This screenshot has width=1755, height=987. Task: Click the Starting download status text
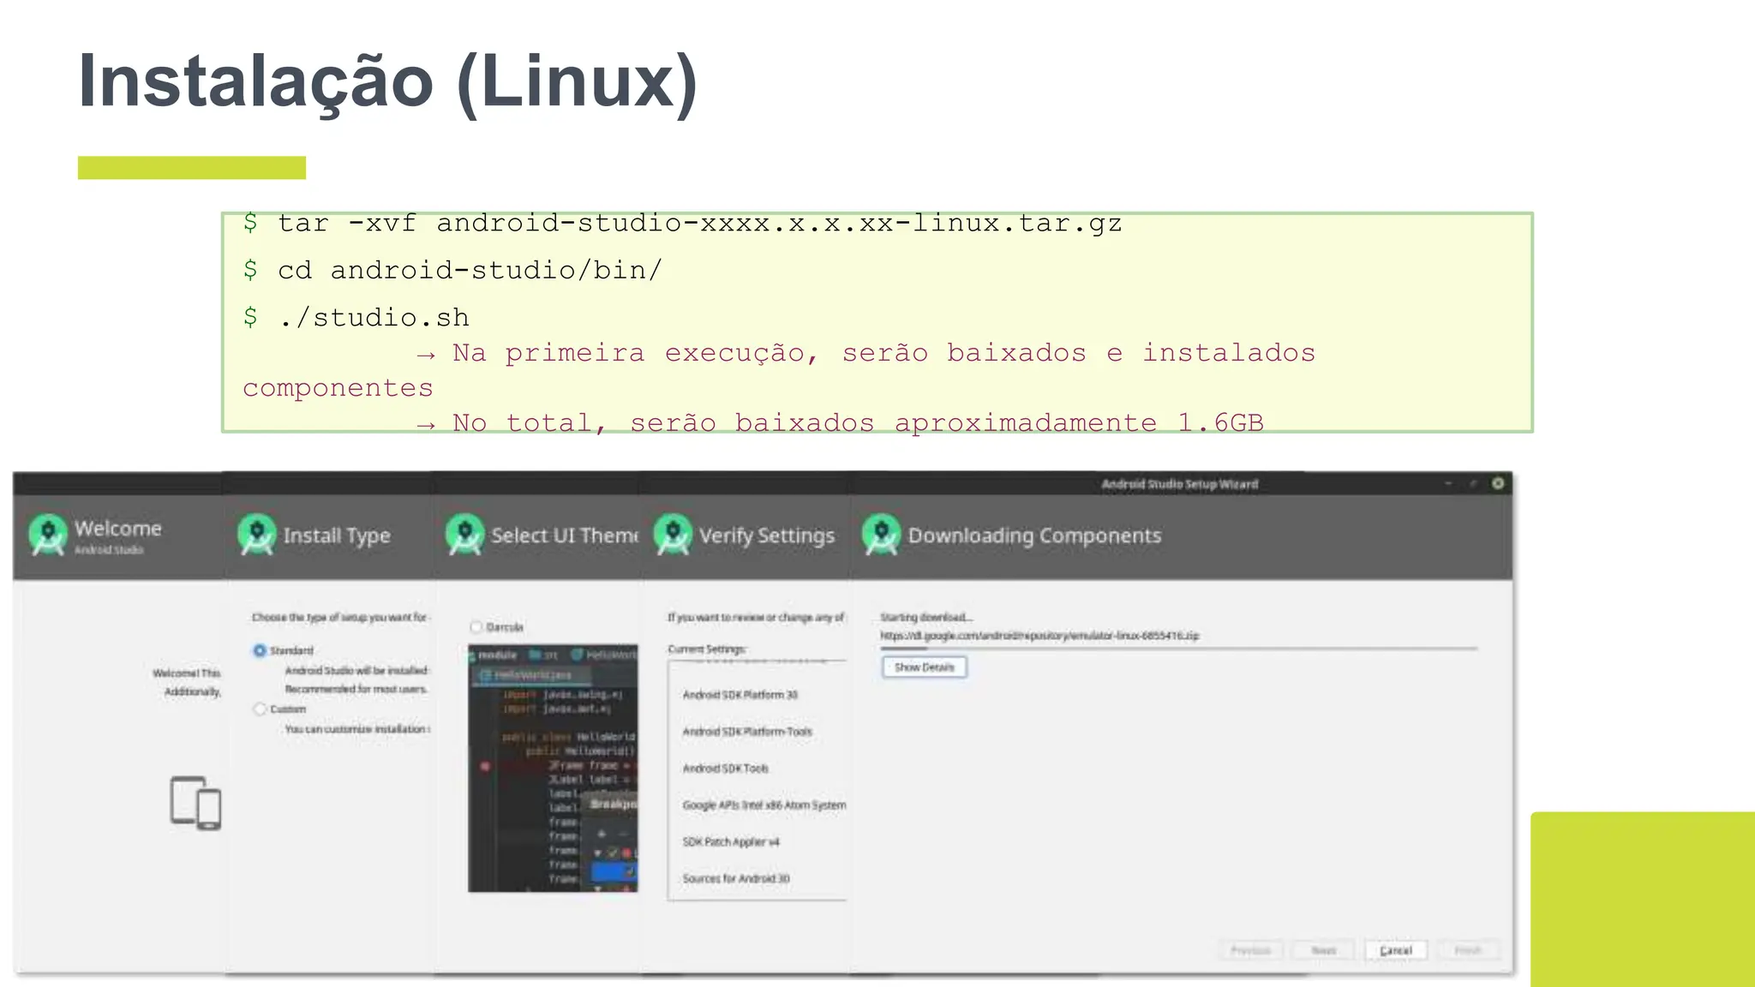(x=925, y=617)
